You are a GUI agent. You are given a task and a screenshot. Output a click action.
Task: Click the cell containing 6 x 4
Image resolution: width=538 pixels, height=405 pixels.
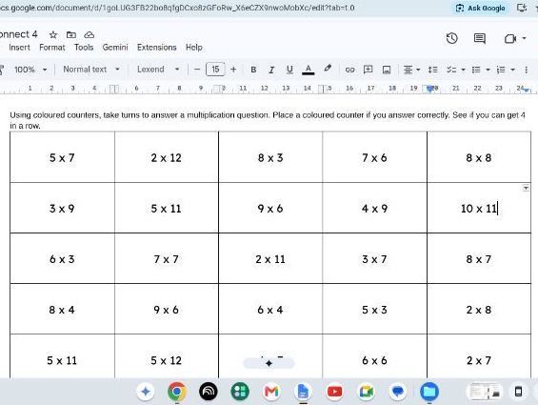(x=270, y=309)
